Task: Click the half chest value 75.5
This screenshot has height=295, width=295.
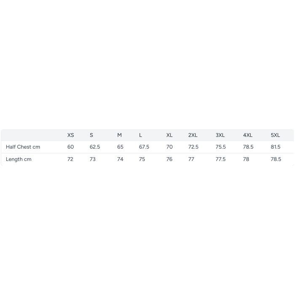Action: click(221, 147)
